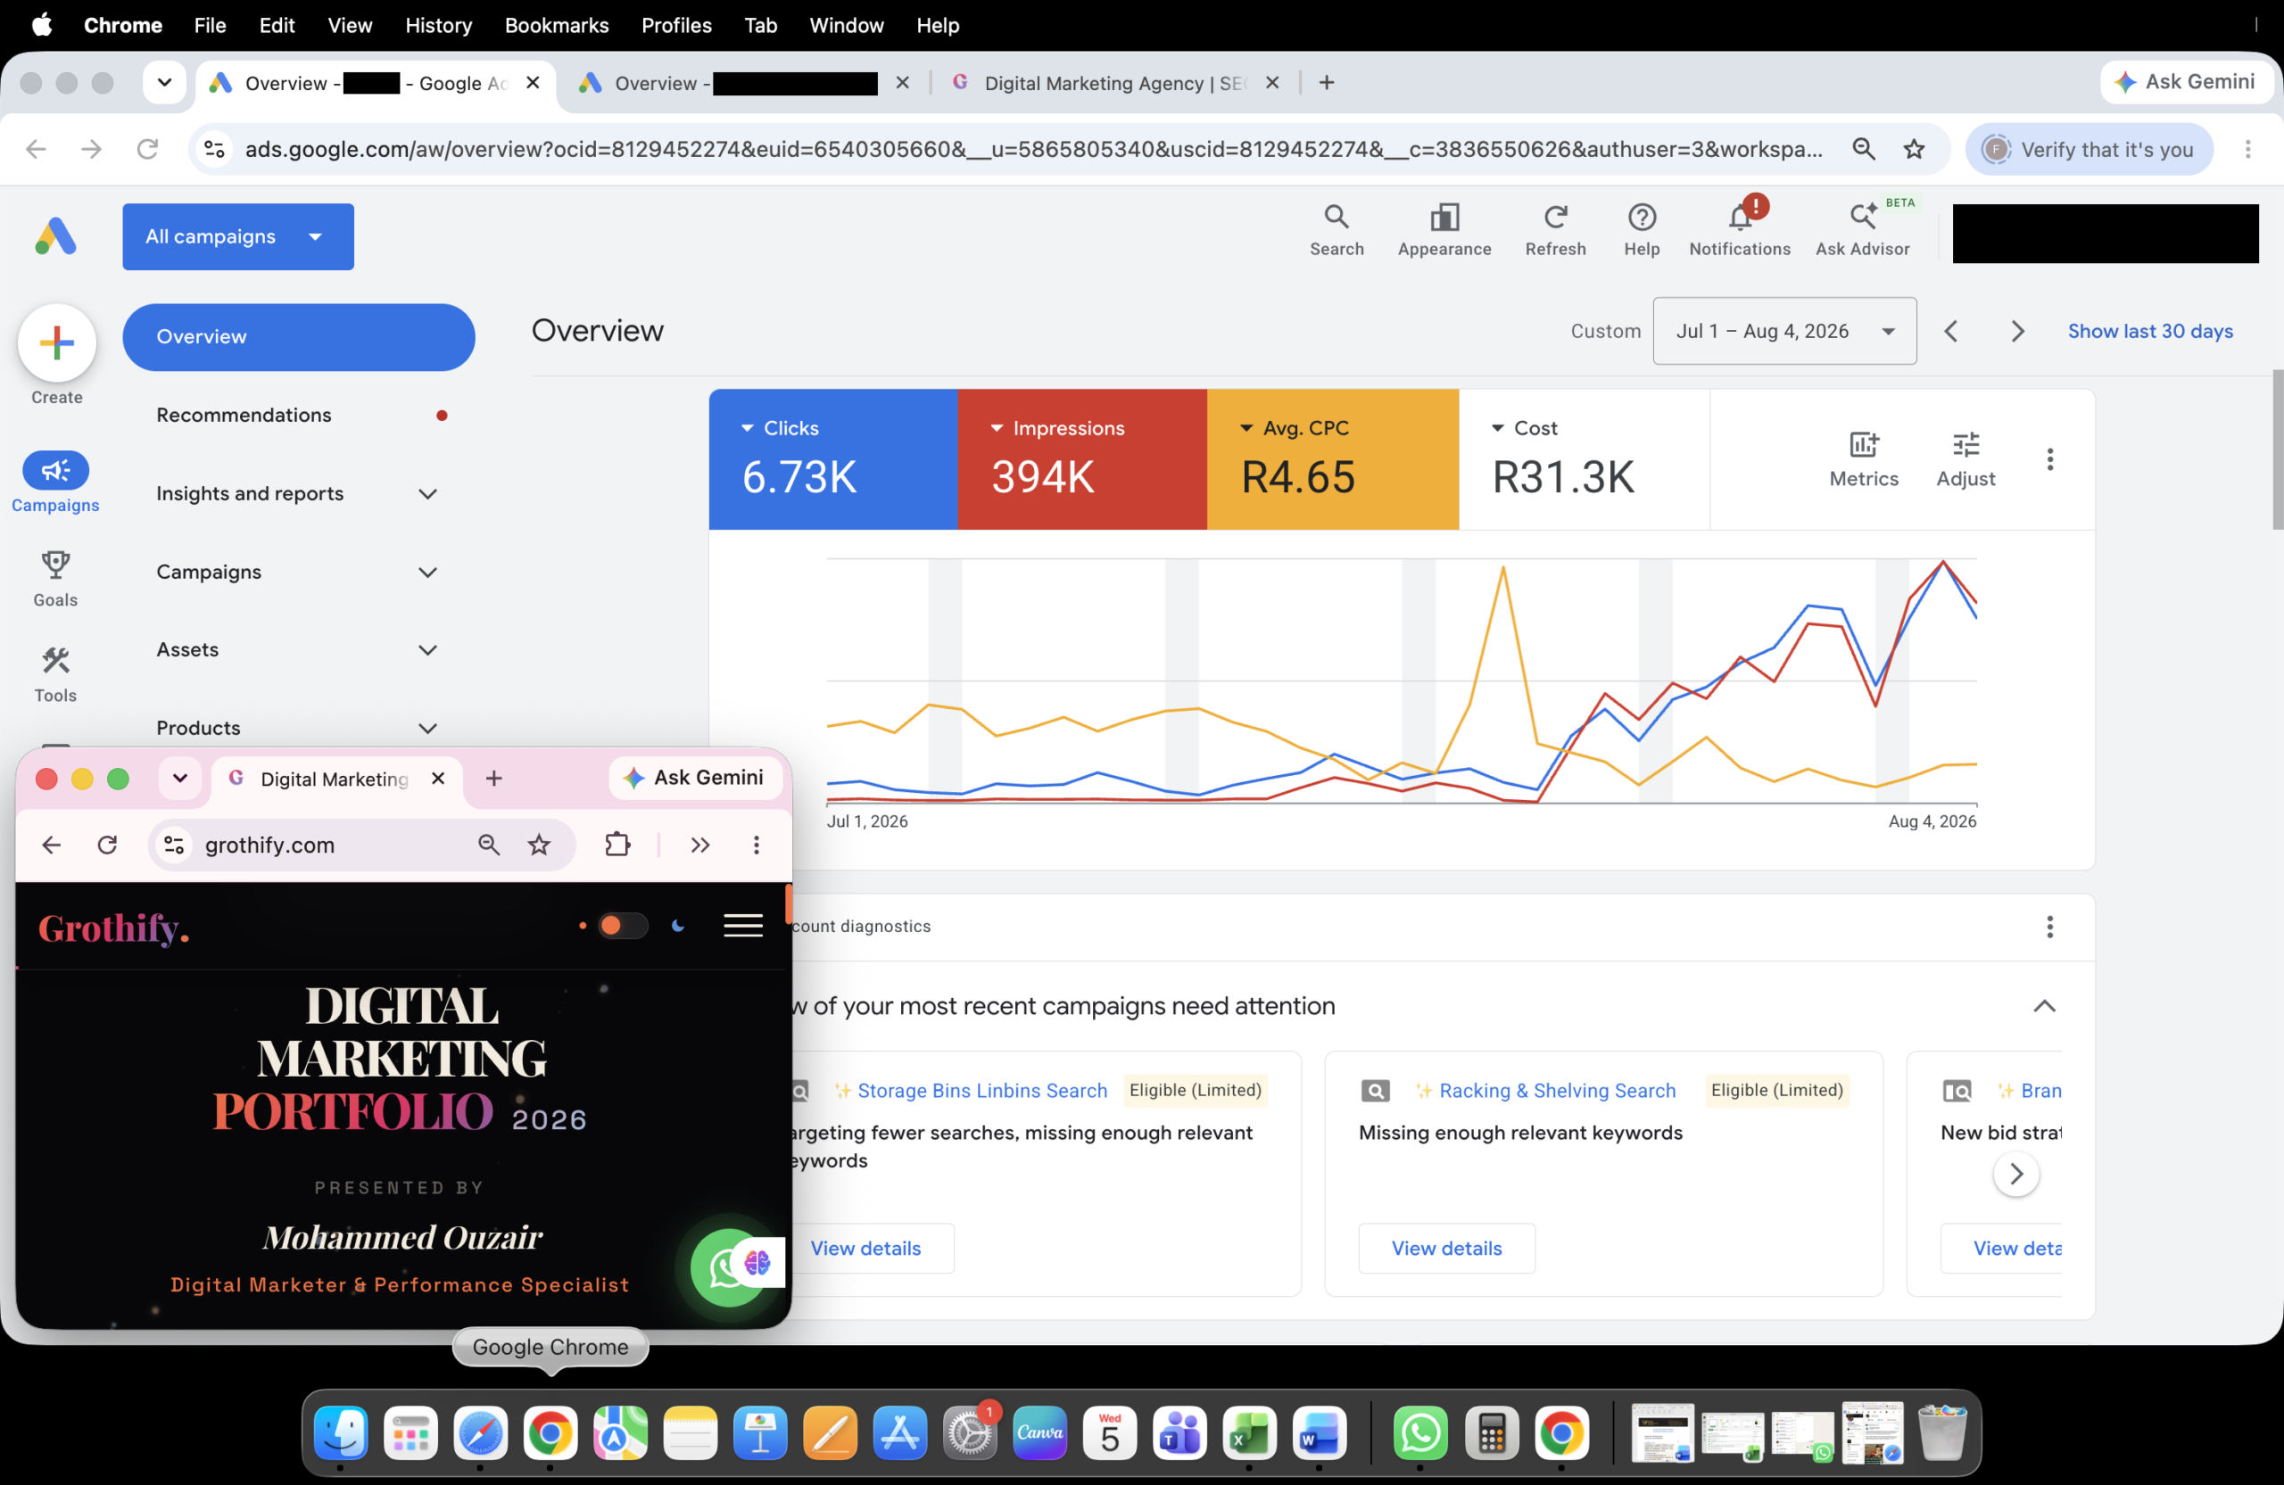Change the Impressions metric dropdown
This screenshot has height=1485, width=2284.
pyautogui.click(x=1056, y=428)
